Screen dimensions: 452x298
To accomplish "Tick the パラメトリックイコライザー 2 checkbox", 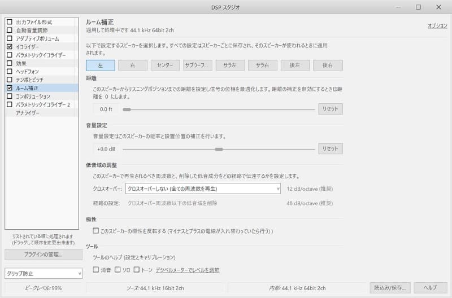I will point(10,104).
